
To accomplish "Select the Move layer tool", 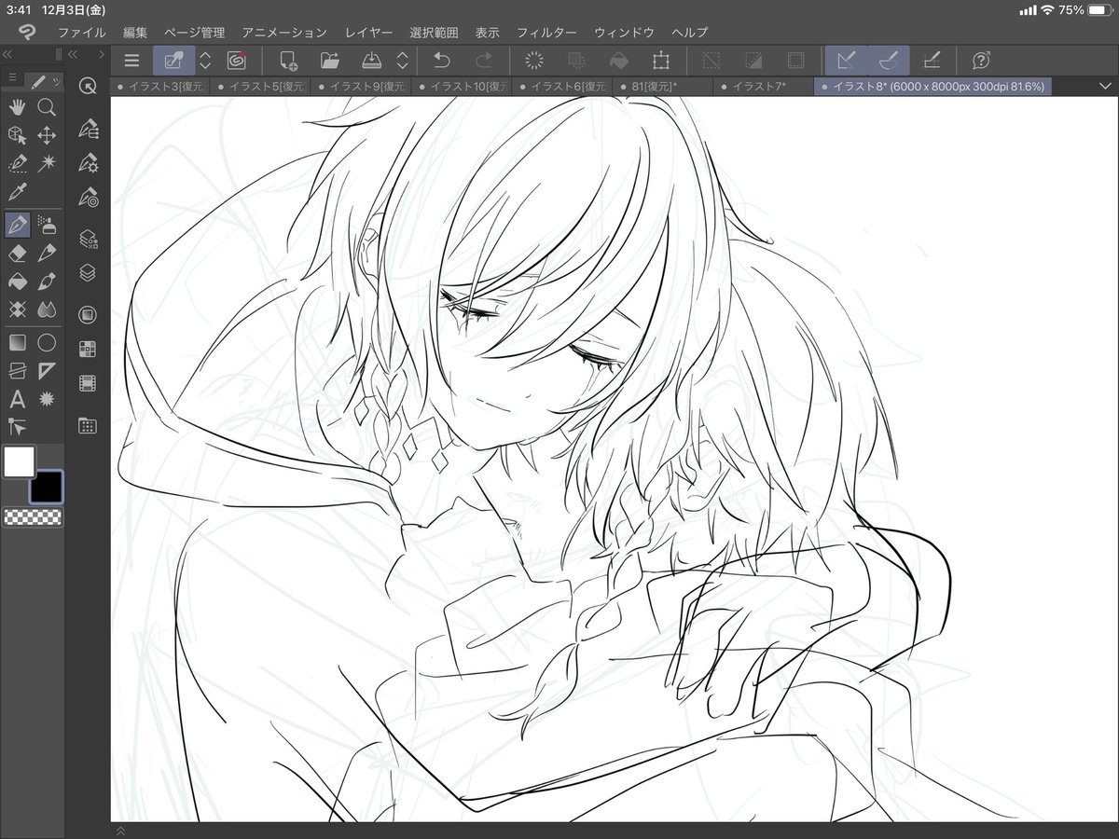I will (47, 136).
